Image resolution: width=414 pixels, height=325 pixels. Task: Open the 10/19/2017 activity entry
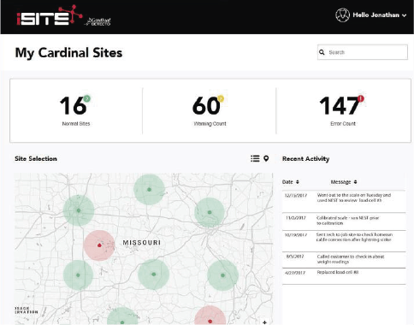pyautogui.click(x=344, y=241)
